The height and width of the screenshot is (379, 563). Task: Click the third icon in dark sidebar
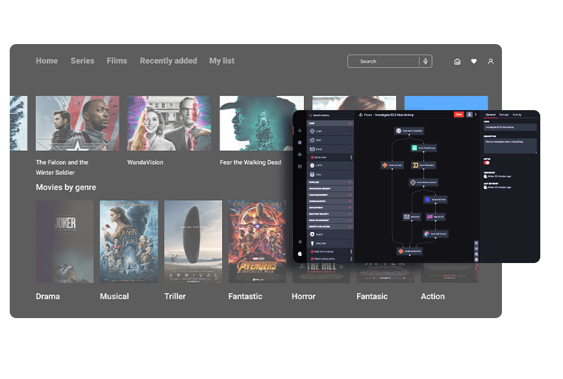pyautogui.click(x=300, y=154)
